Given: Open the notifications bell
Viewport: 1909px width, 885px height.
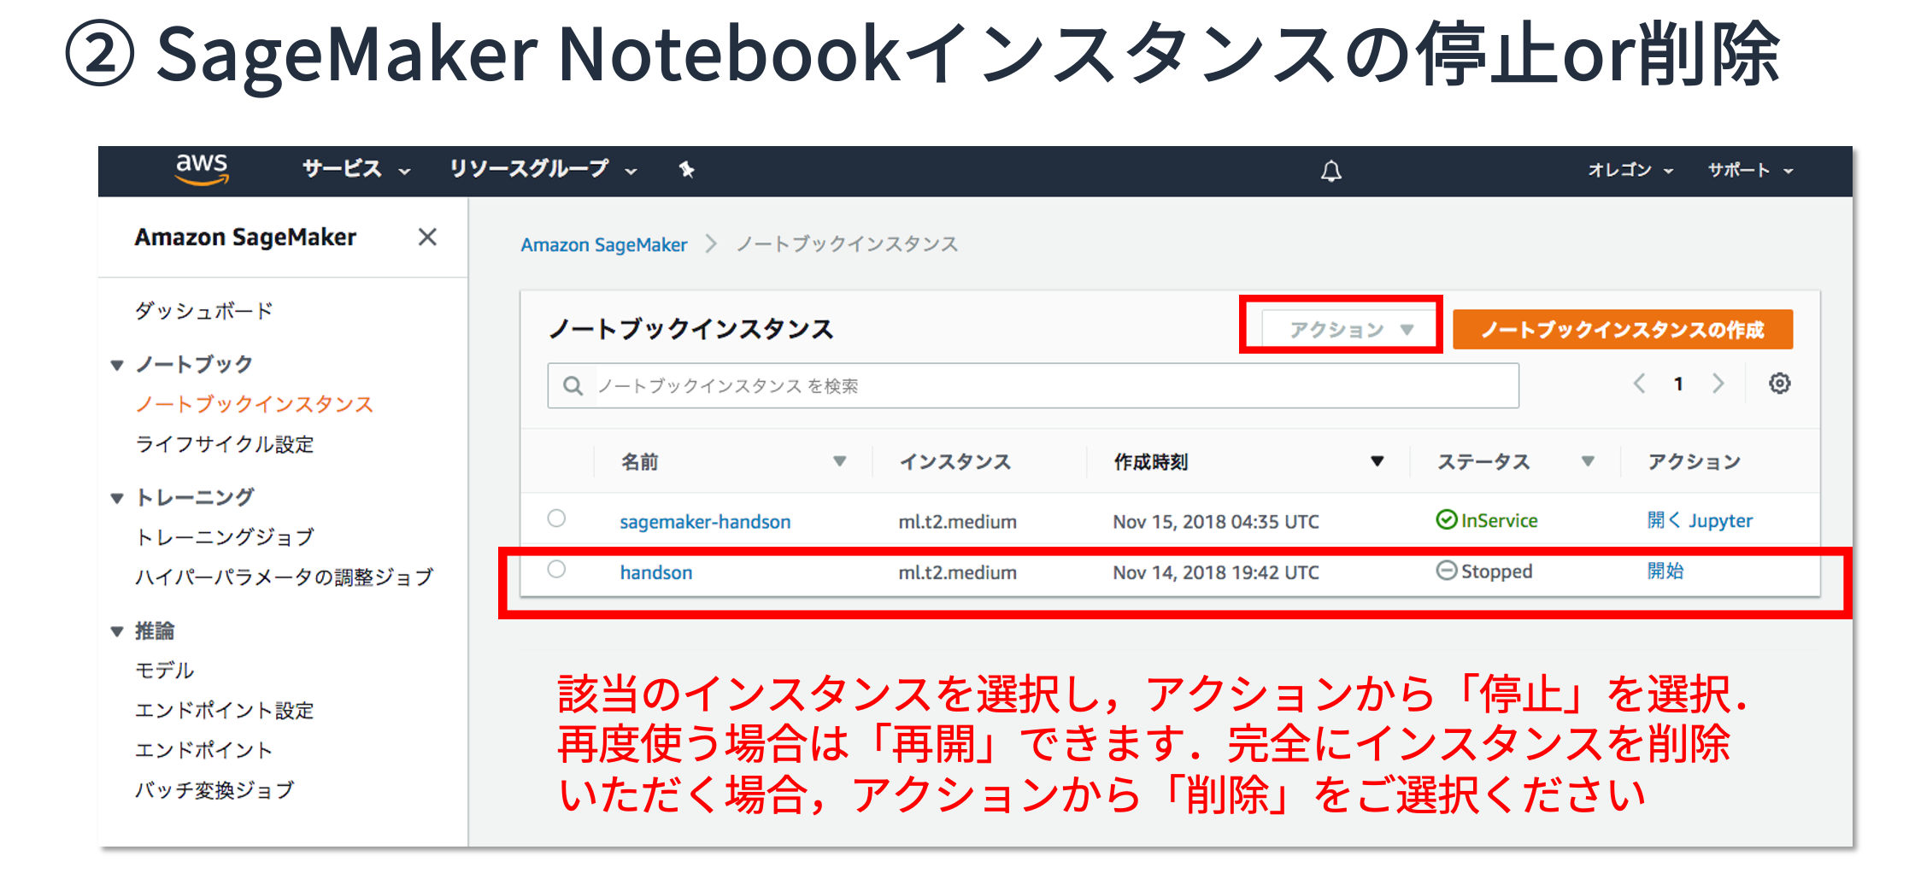Looking at the screenshot, I should pyautogui.click(x=1330, y=171).
